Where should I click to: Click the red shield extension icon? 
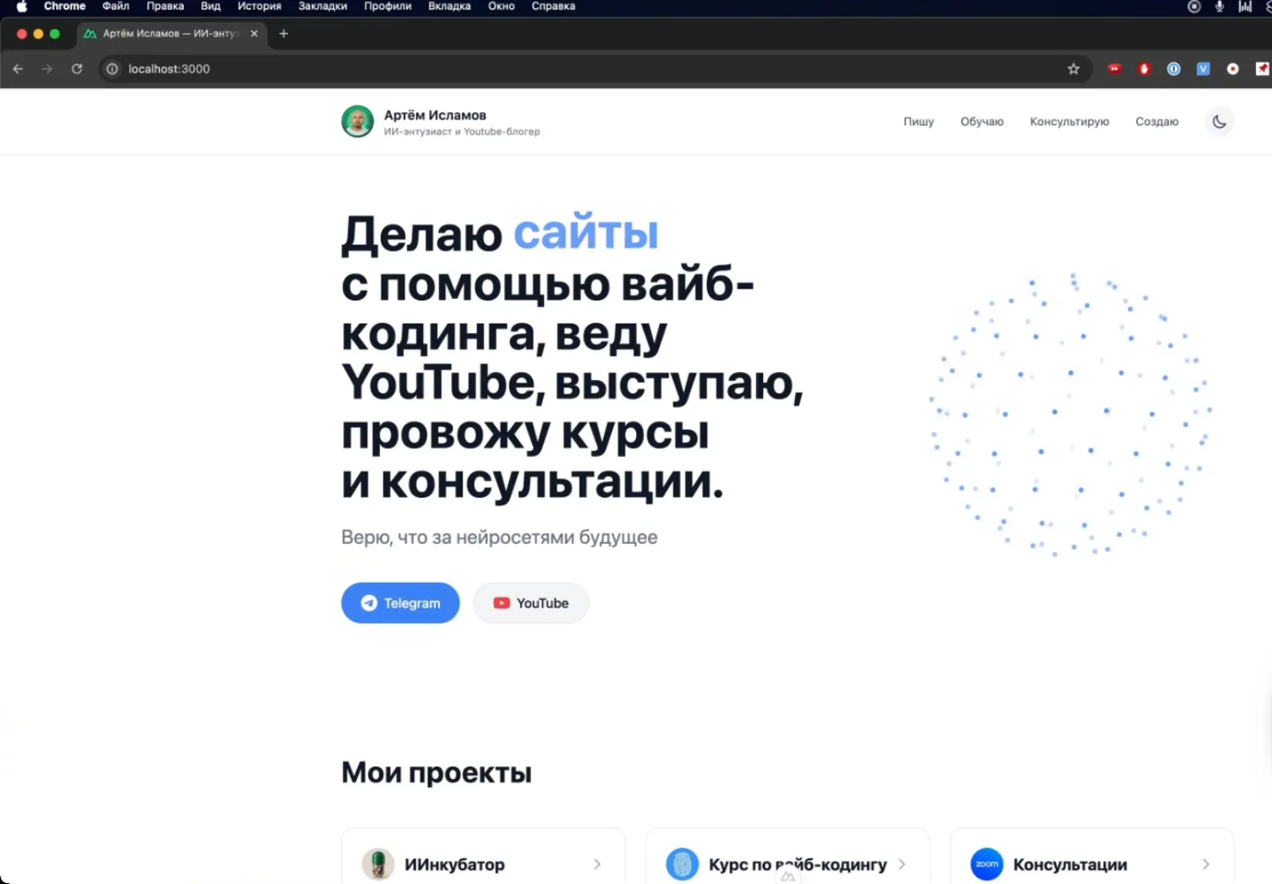(1144, 69)
